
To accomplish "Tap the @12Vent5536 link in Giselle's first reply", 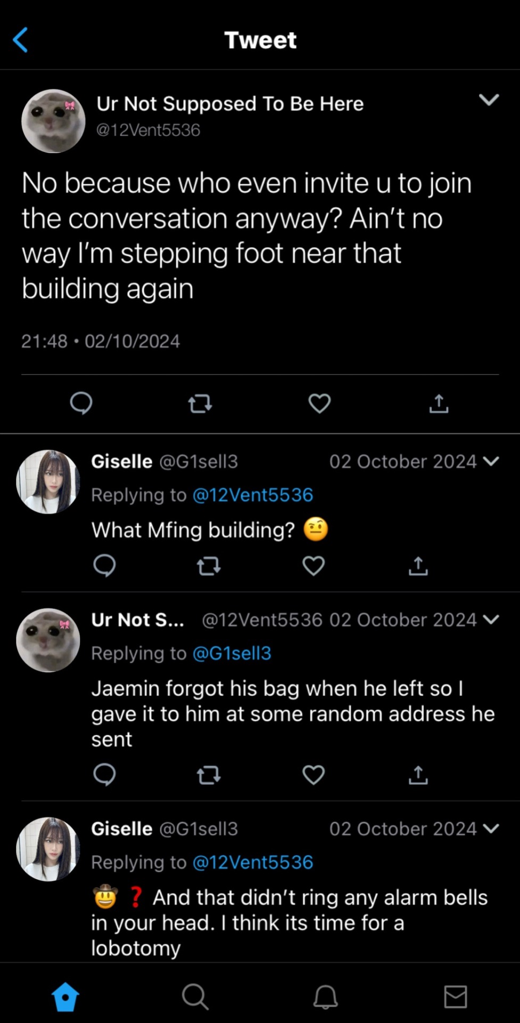I will [252, 495].
